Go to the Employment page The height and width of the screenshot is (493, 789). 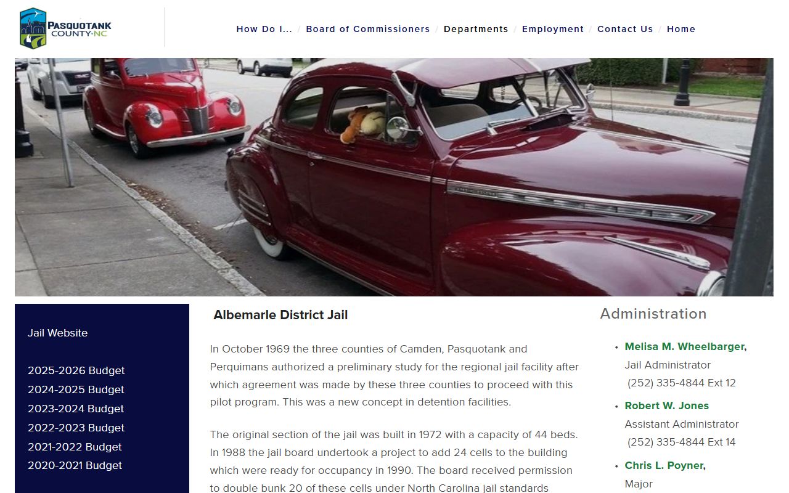[x=553, y=29]
